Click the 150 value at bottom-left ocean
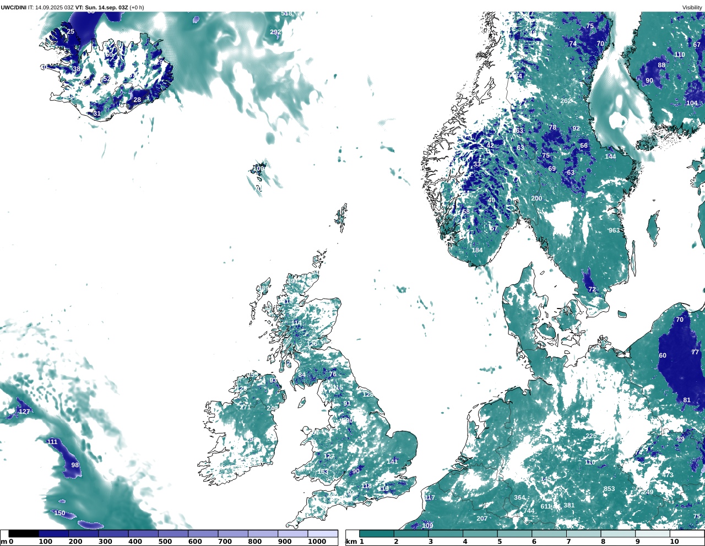The height and width of the screenshot is (546, 705). click(59, 513)
